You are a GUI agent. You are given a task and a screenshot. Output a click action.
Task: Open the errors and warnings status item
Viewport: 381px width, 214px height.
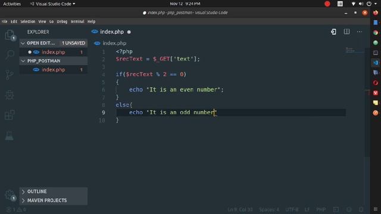[16, 209]
